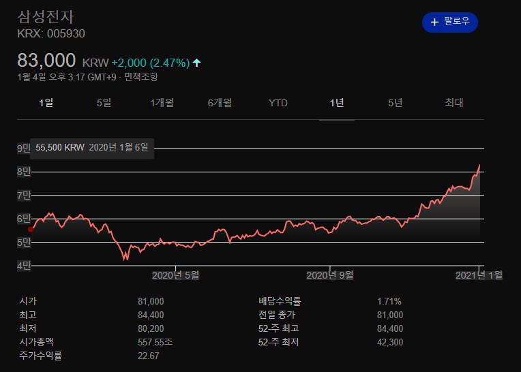Switch to the 5년 chart tab
The image size is (521, 372).
tap(396, 103)
